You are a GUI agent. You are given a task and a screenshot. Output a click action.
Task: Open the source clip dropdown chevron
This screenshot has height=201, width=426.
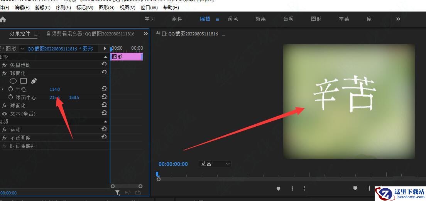(x=22, y=49)
